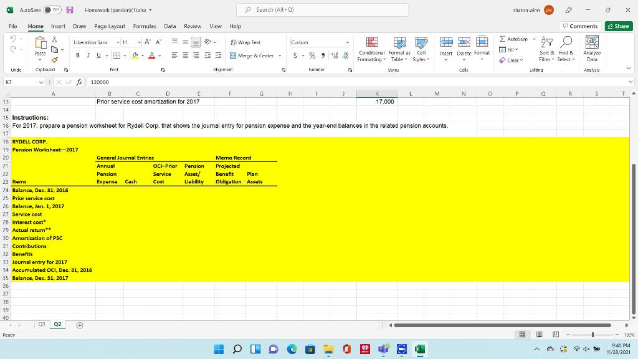Open the Number Format combo box

pyautogui.click(x=320, y=42)
